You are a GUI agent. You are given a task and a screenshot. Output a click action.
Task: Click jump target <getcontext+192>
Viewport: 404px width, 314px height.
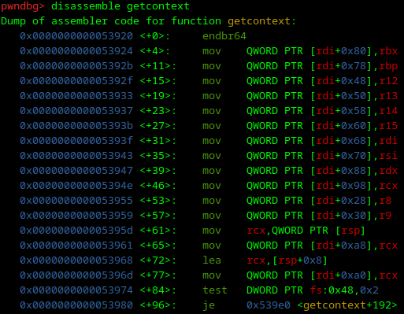click(x=347, y=305)
